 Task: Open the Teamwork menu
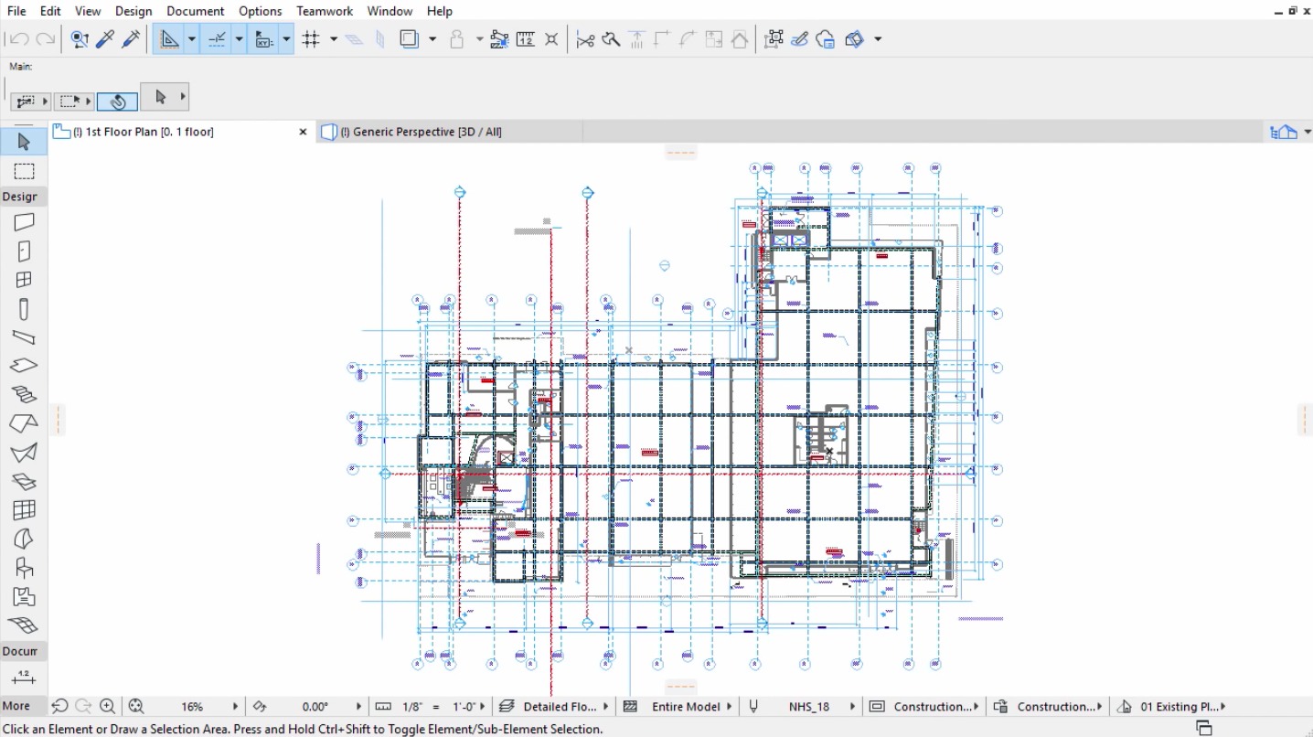[x=325, y=10]
